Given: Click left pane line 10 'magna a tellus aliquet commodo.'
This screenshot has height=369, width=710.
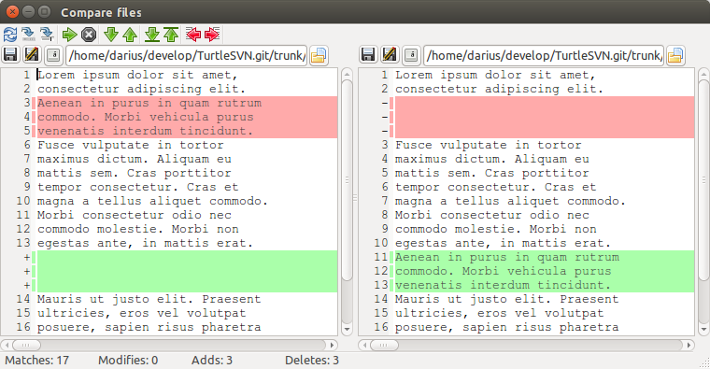Looking at the screenshot, I should pyautogui.click(x=152, y=201).
